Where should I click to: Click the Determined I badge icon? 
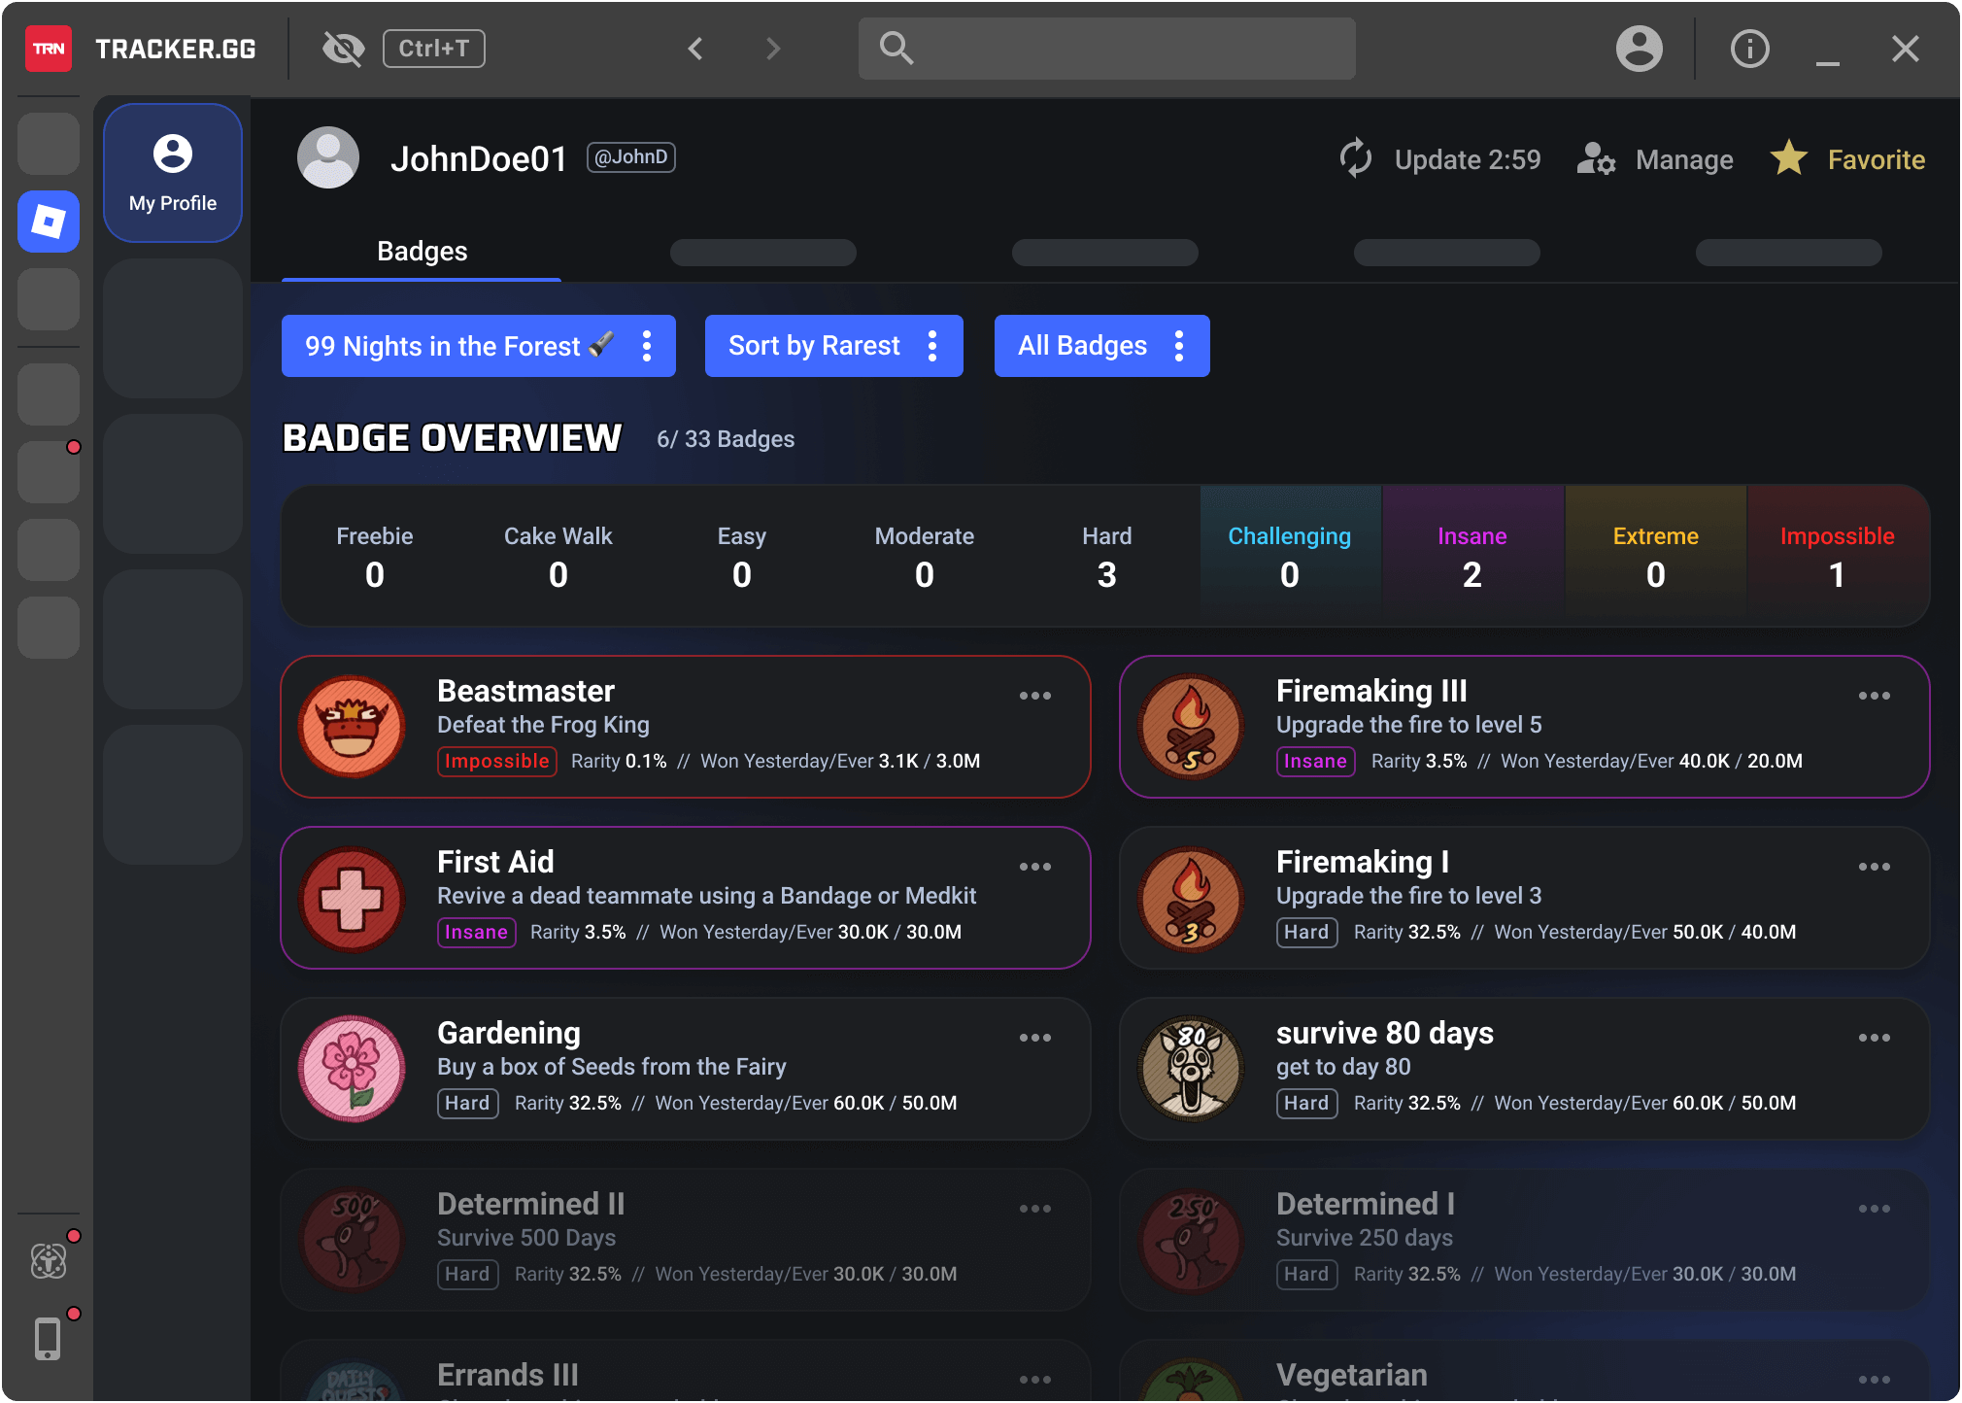[x=1191, y=1240]
